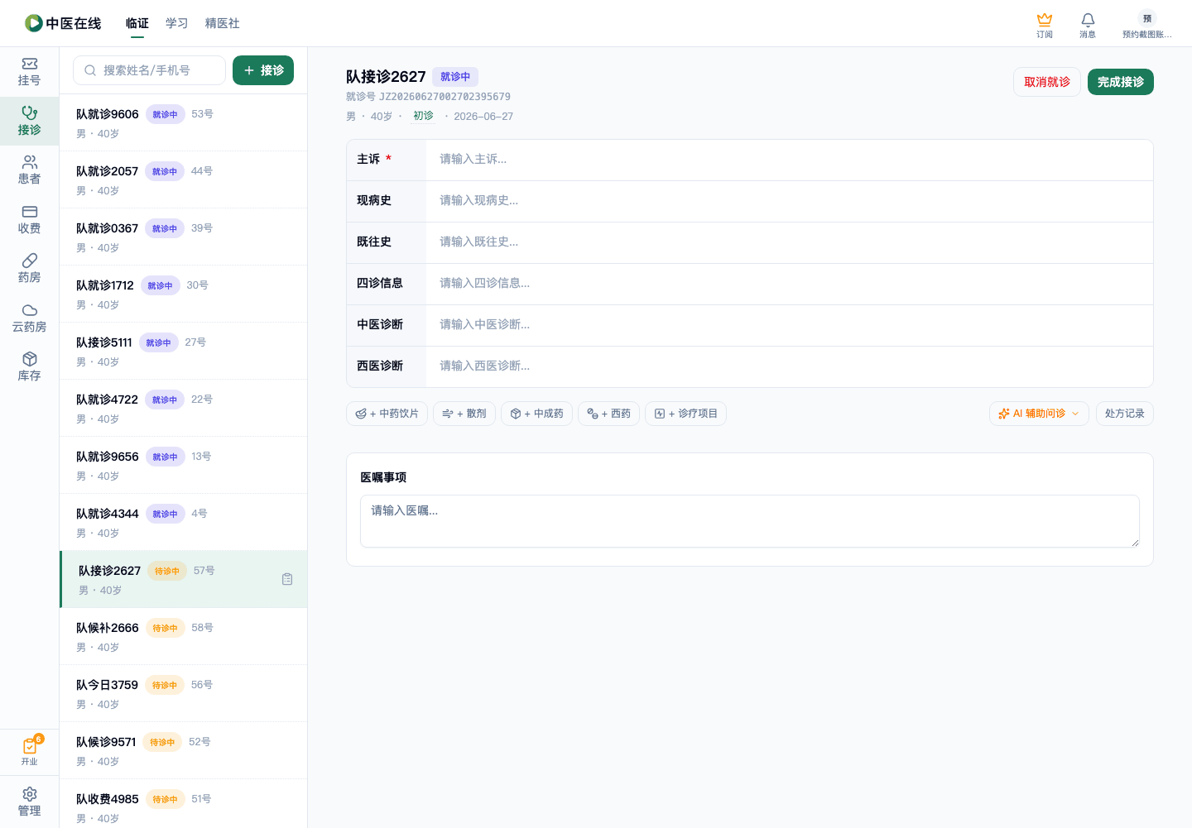Viewport: 1192px width, 828px height.
Task: Select patient 队就诊1712
Action: (184, 294)
